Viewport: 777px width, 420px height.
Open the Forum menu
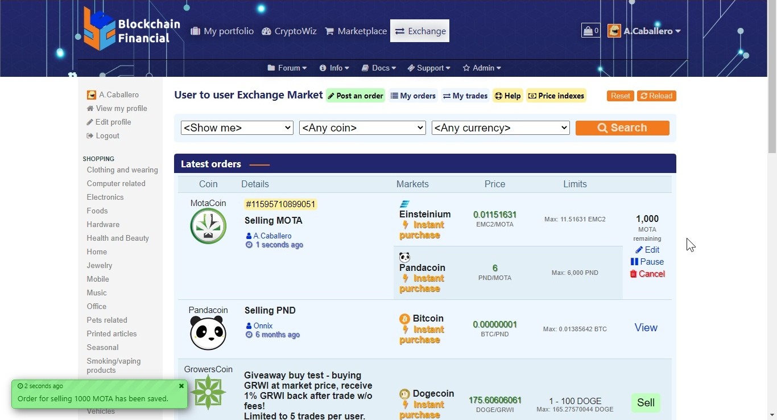(287, 68)
